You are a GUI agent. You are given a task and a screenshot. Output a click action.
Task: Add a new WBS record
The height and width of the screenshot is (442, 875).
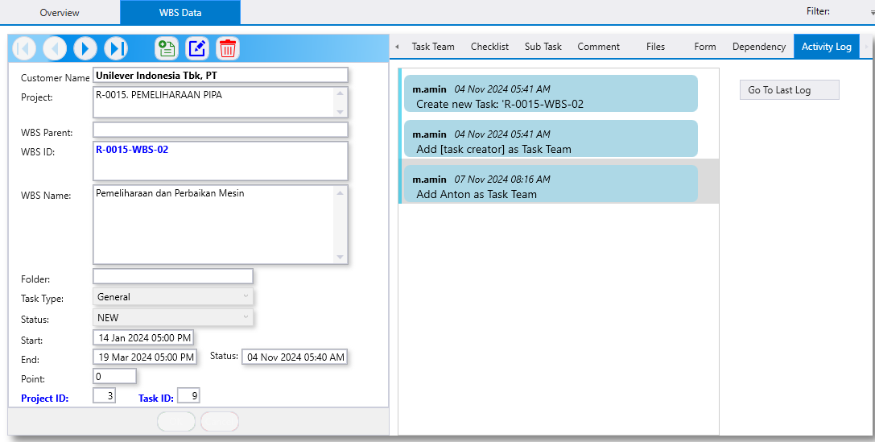(167, 48)
